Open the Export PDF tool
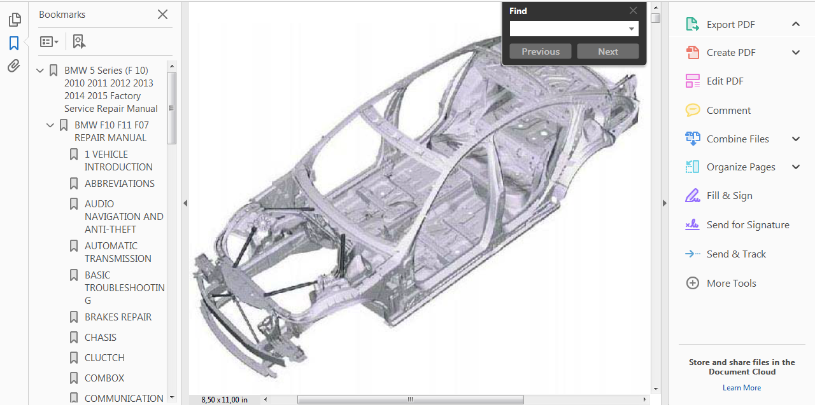The image size is (815, 405). tap(730, 24)
